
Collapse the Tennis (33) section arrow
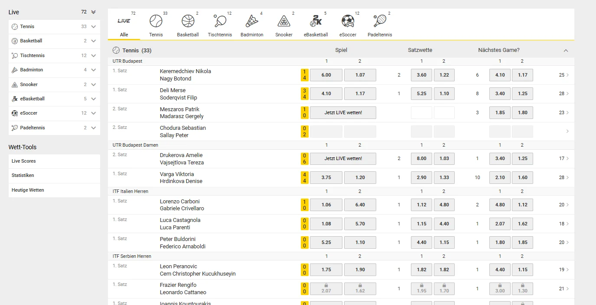point(566,51)
